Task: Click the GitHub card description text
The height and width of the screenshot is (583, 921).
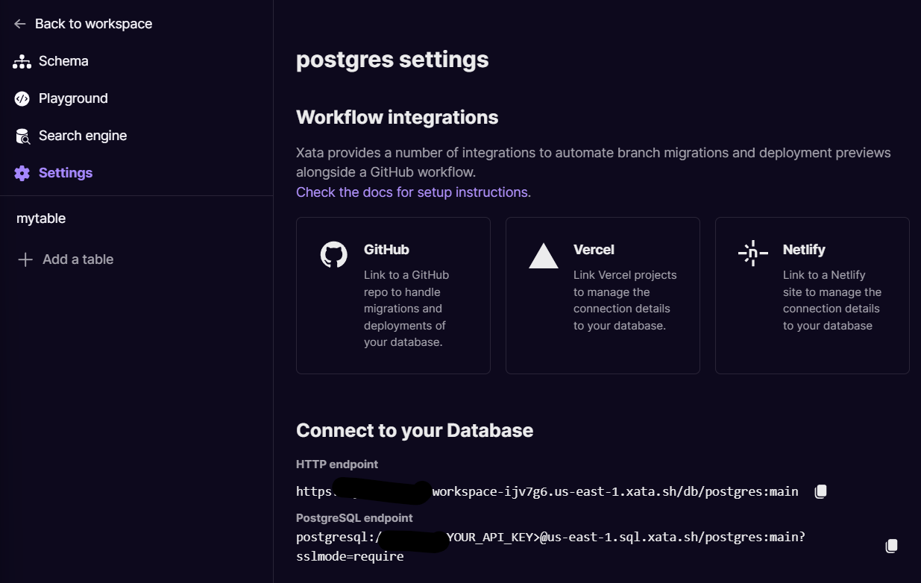Action: [x=406, y=309]
